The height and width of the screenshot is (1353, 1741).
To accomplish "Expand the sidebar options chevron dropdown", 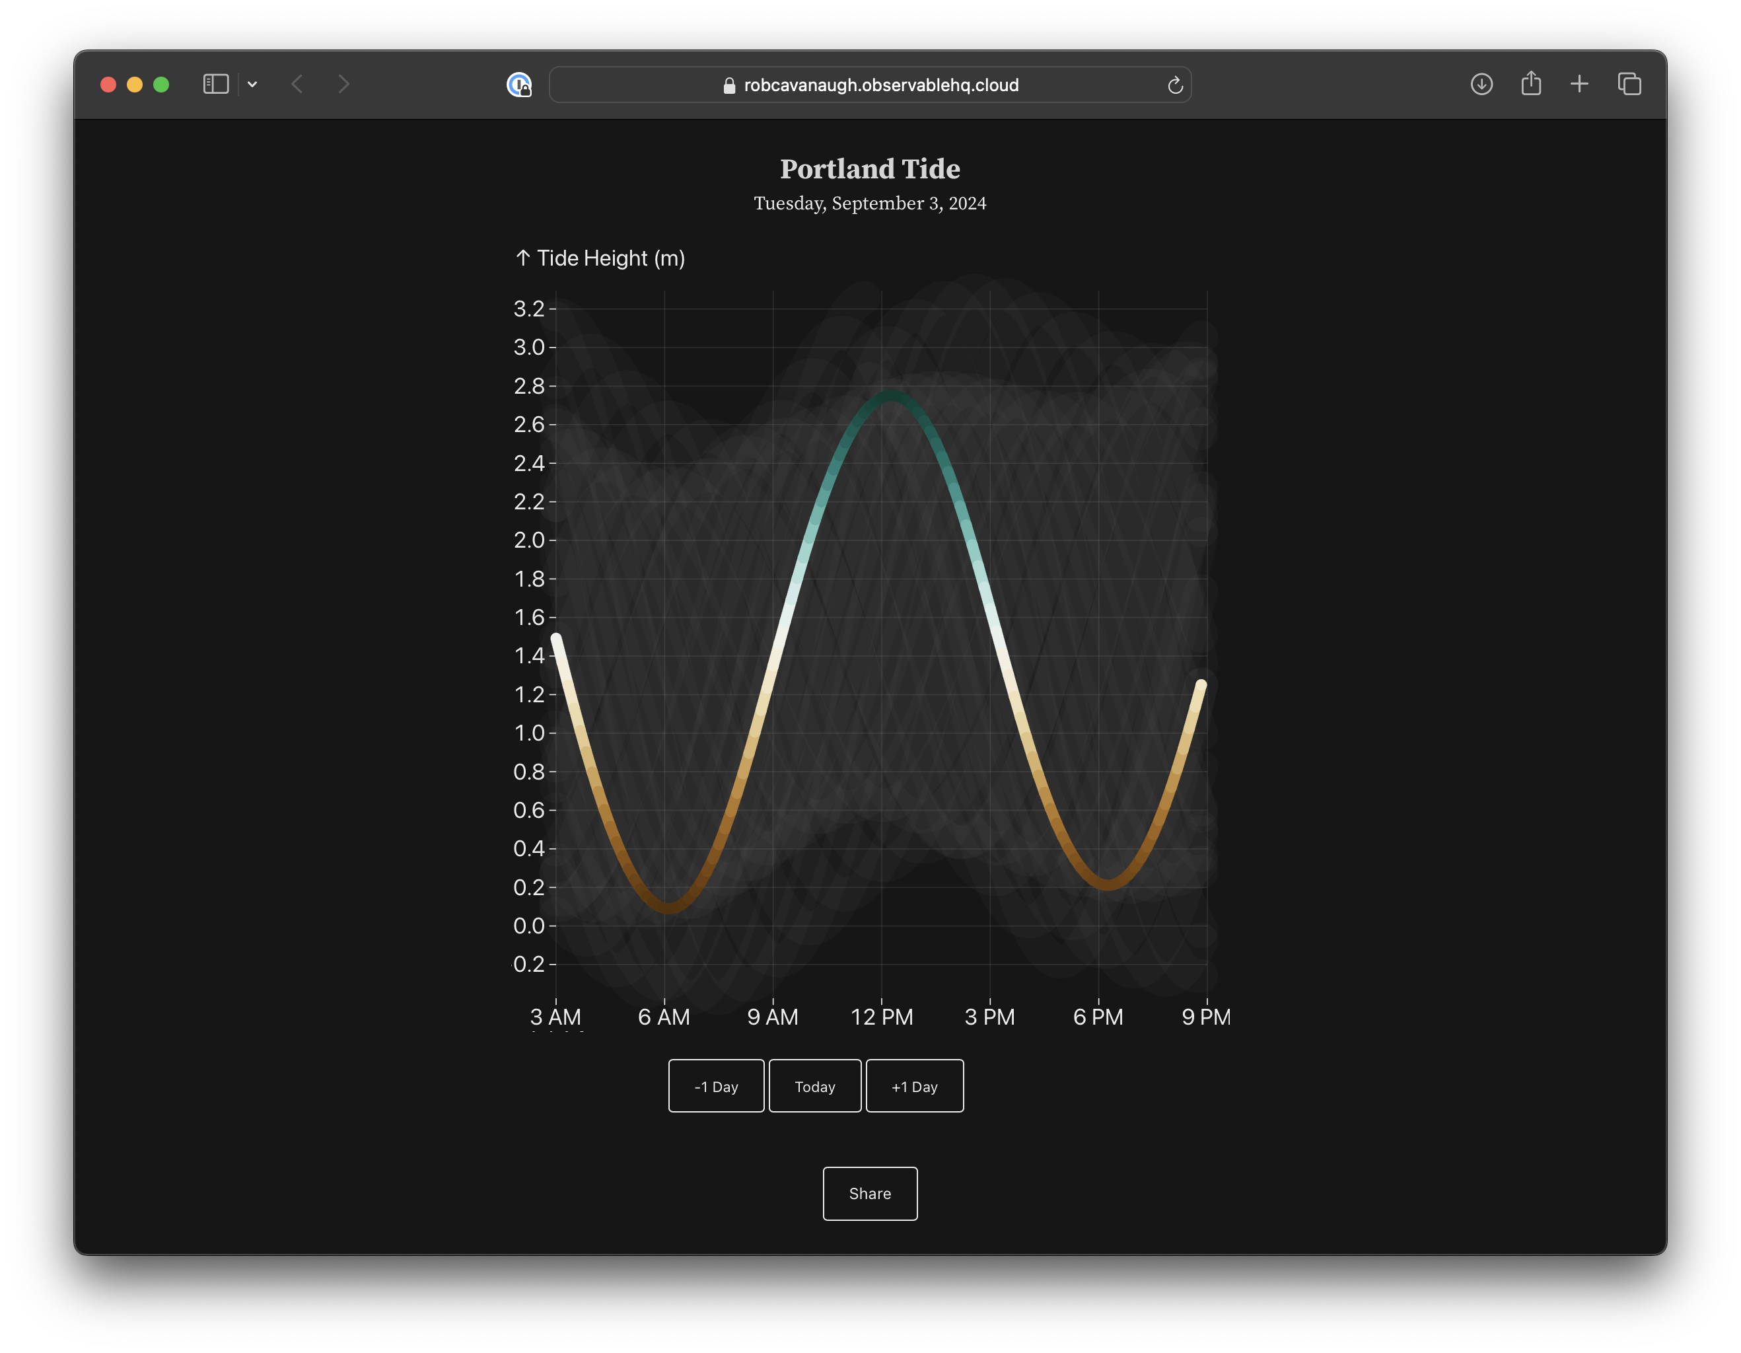I will (x=252, y=85).
